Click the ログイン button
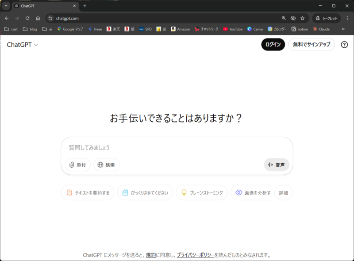 [273, 45]
